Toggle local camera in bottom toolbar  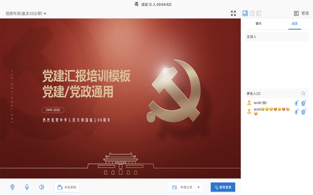(13, 187)
